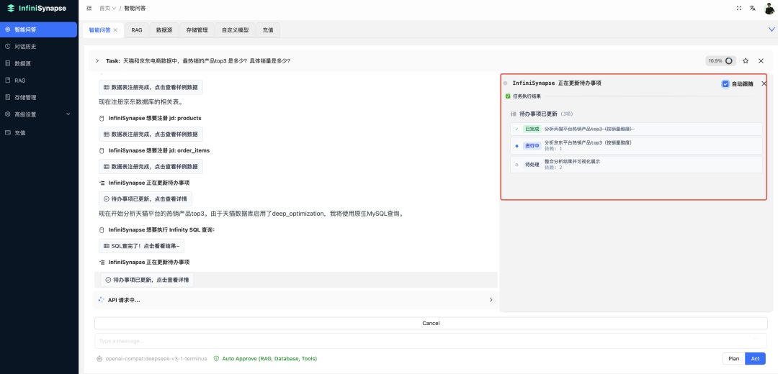
Task: Focus the Type a message input
Action: pyautogui.click(x=431, y=341)
